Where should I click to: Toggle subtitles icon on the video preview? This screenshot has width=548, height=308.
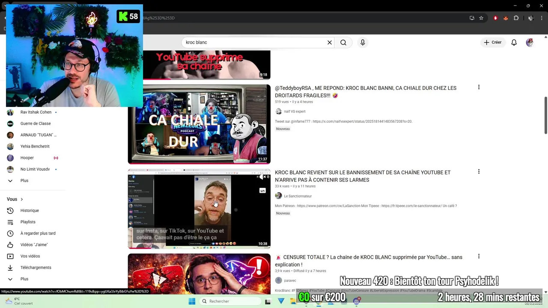pos(262,191)
